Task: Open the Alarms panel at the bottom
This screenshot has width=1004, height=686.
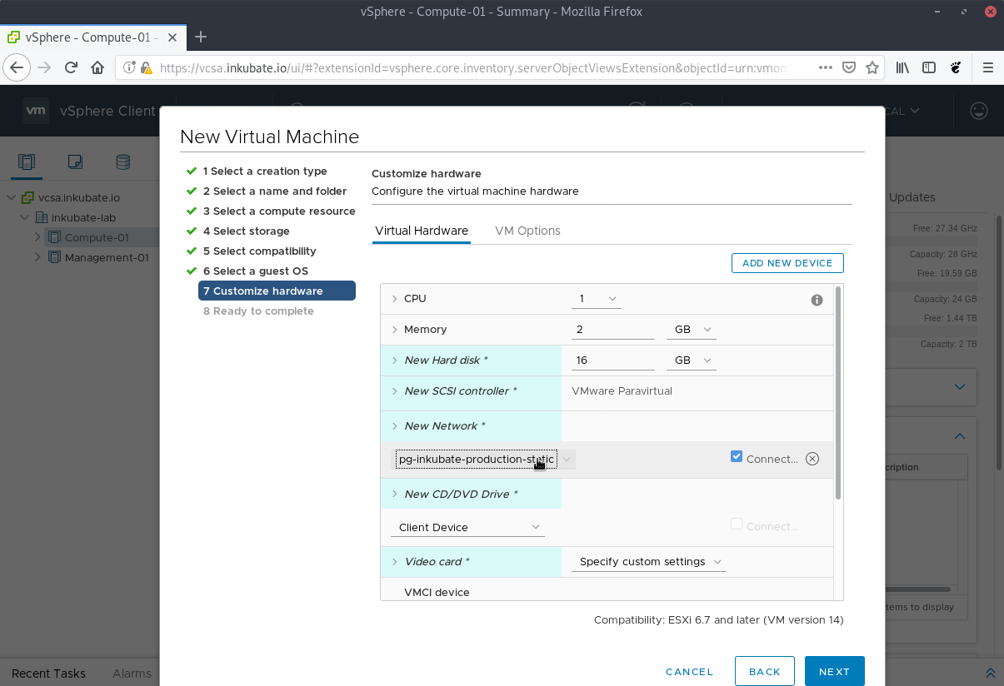Action: (x=132, y=674)
